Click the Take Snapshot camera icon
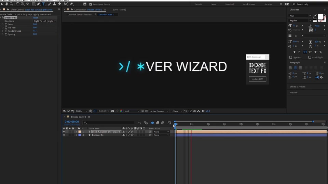This screenshot has width=328, height=184. click(x=113, y=111)
